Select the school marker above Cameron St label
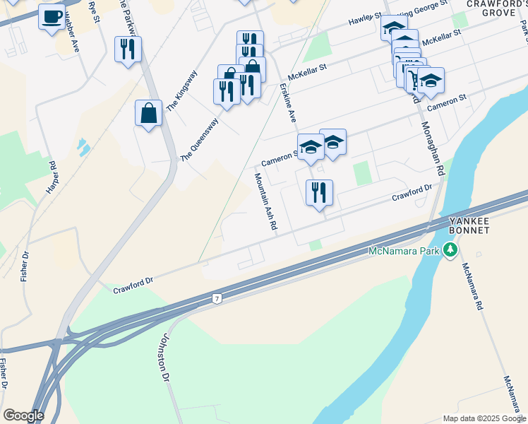The height and width of the screenshot is (424, 528). pos(431,81)
